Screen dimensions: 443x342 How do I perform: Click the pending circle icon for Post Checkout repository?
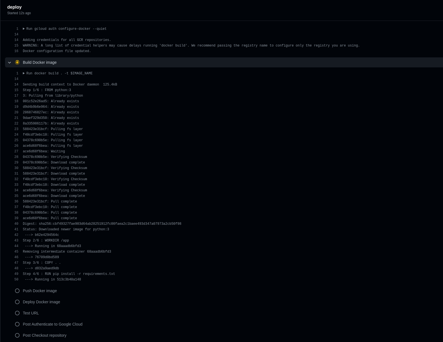pyautogui.click(x=17, y=335)
